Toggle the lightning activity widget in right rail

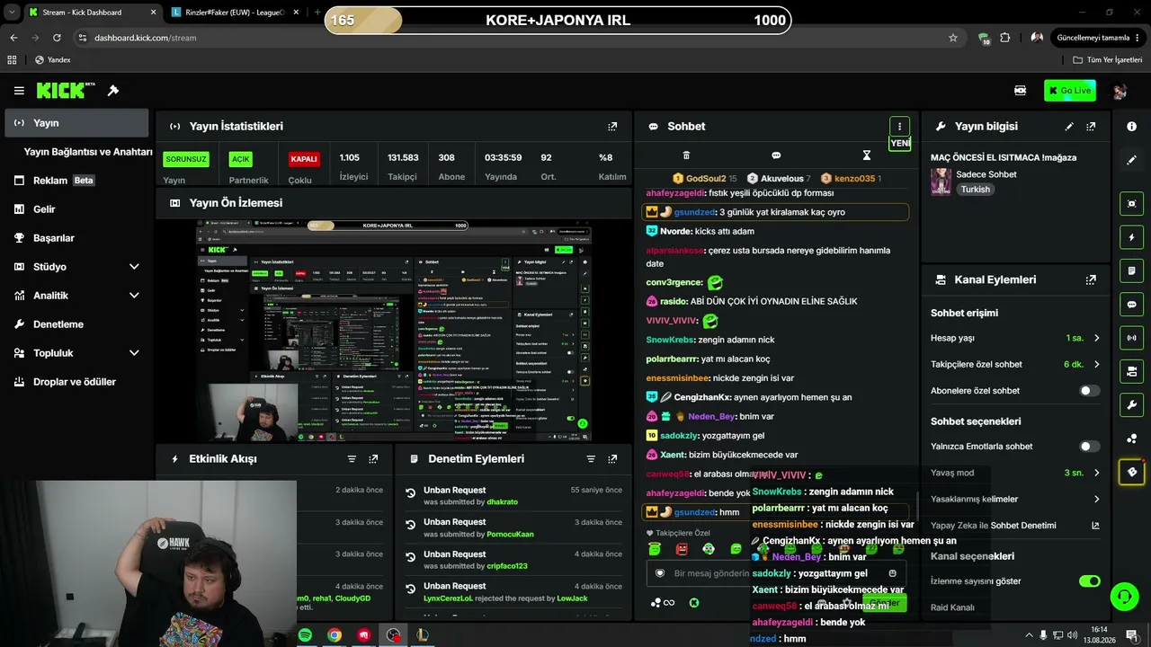click(x=1132, y=237)
